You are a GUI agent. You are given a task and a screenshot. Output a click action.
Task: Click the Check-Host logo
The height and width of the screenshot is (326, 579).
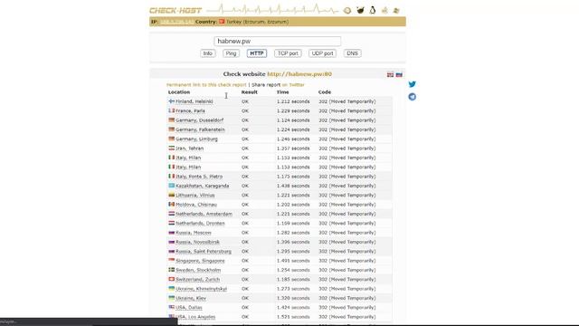coord(176,11)
